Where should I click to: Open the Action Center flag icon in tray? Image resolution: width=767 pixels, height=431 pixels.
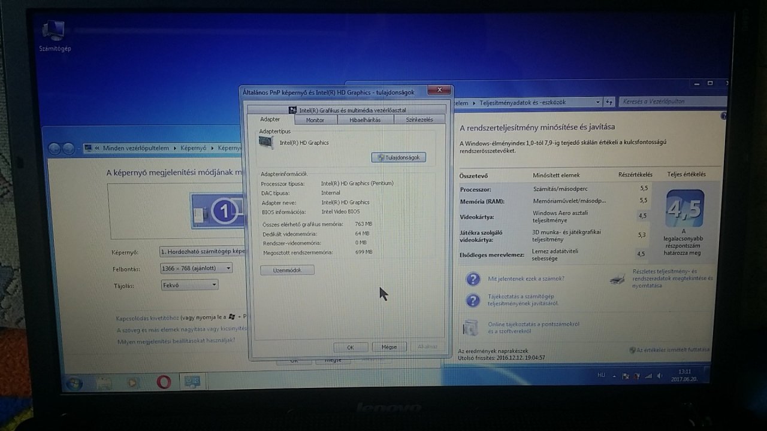(626, 377)
